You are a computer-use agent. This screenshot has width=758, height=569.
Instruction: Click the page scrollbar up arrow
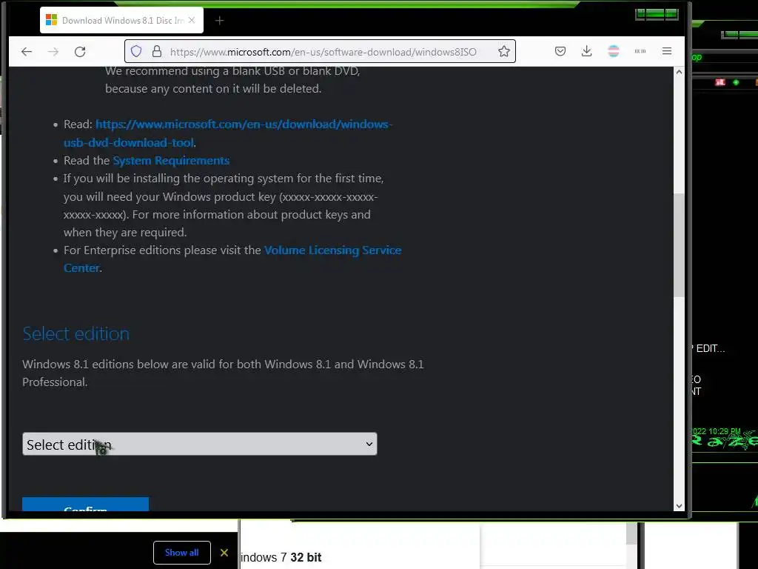pyautogui.click(x=680, y=72)
